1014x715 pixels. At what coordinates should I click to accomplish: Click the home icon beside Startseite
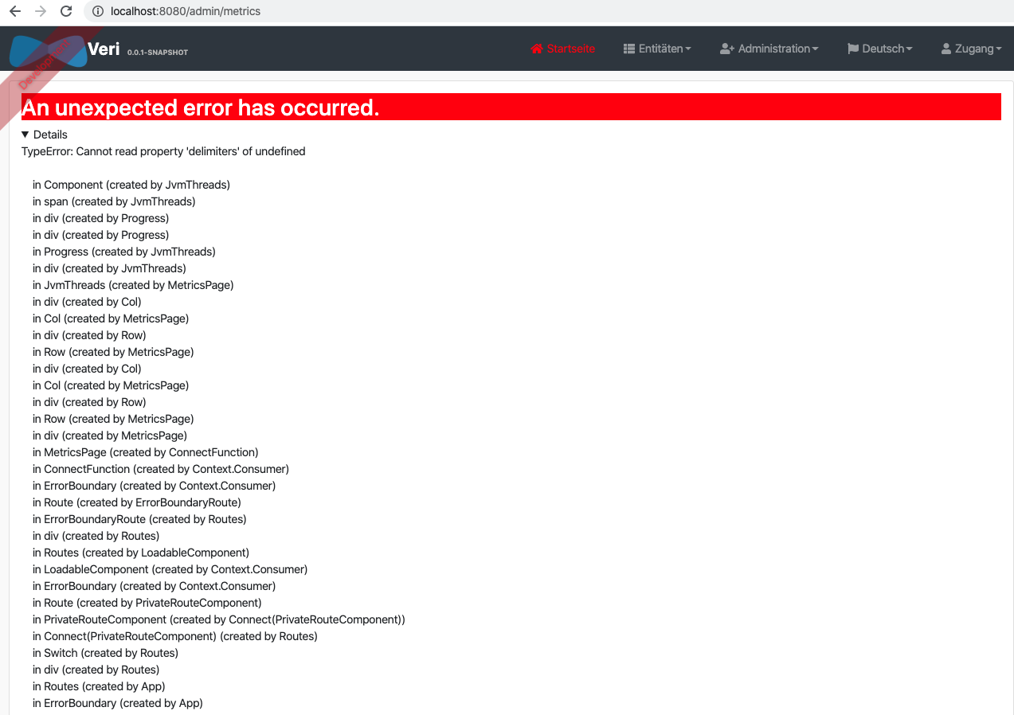[537, 49]
